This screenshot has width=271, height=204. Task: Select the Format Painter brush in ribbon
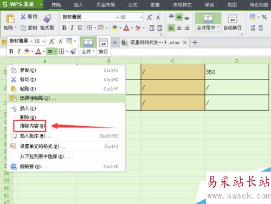47,18
